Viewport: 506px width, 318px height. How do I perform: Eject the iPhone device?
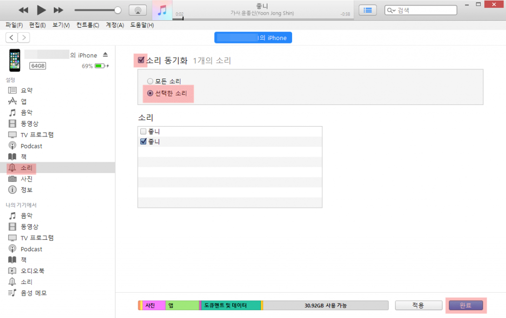[105, 55]
